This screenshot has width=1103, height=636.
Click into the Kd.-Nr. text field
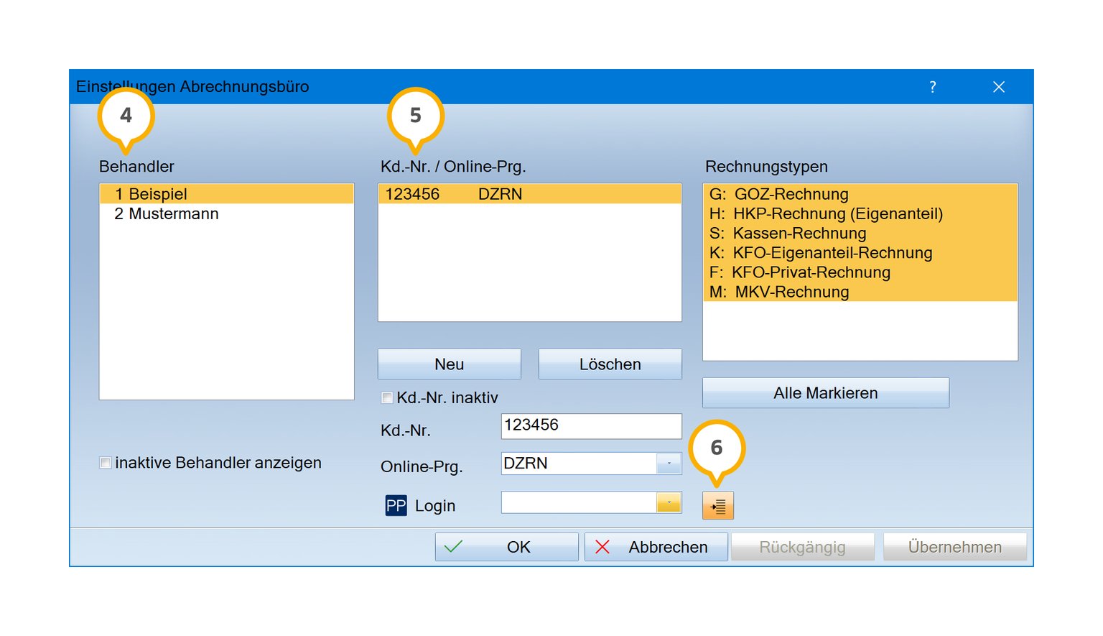coord(590,425)
